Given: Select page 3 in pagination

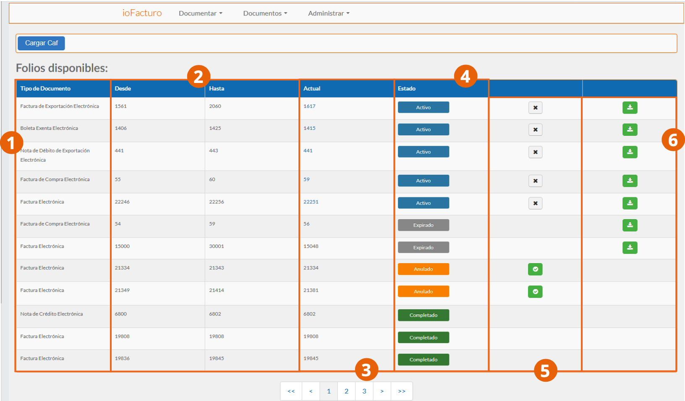Looking at the screenshot, I should point(364,391).
